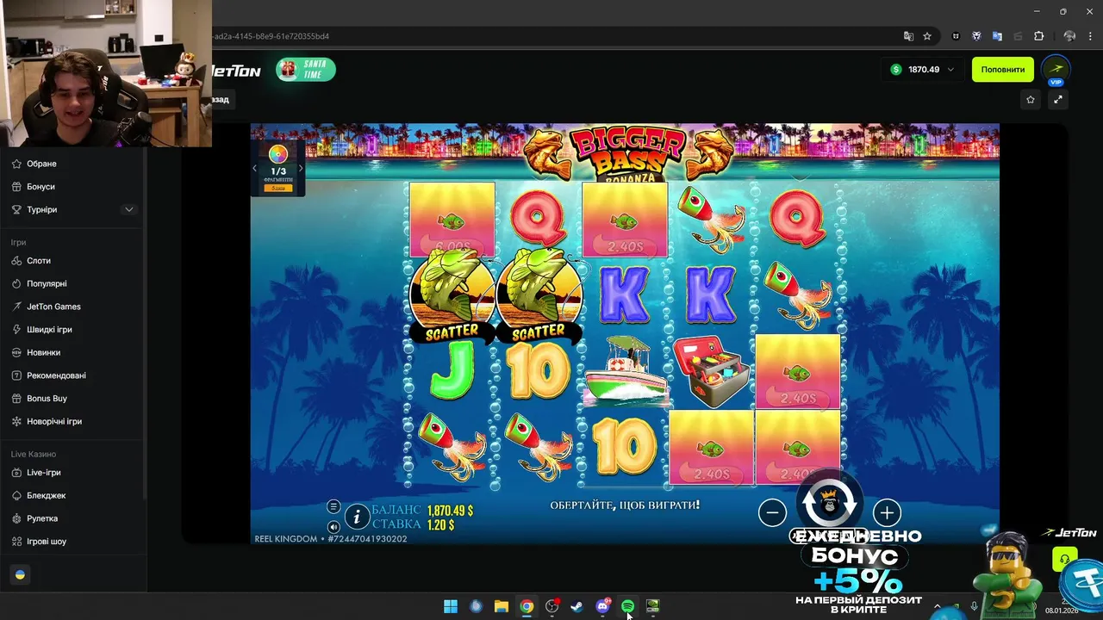Toggle fullscreen mode for the game

pyautogui.click(x=1058, y=100)
